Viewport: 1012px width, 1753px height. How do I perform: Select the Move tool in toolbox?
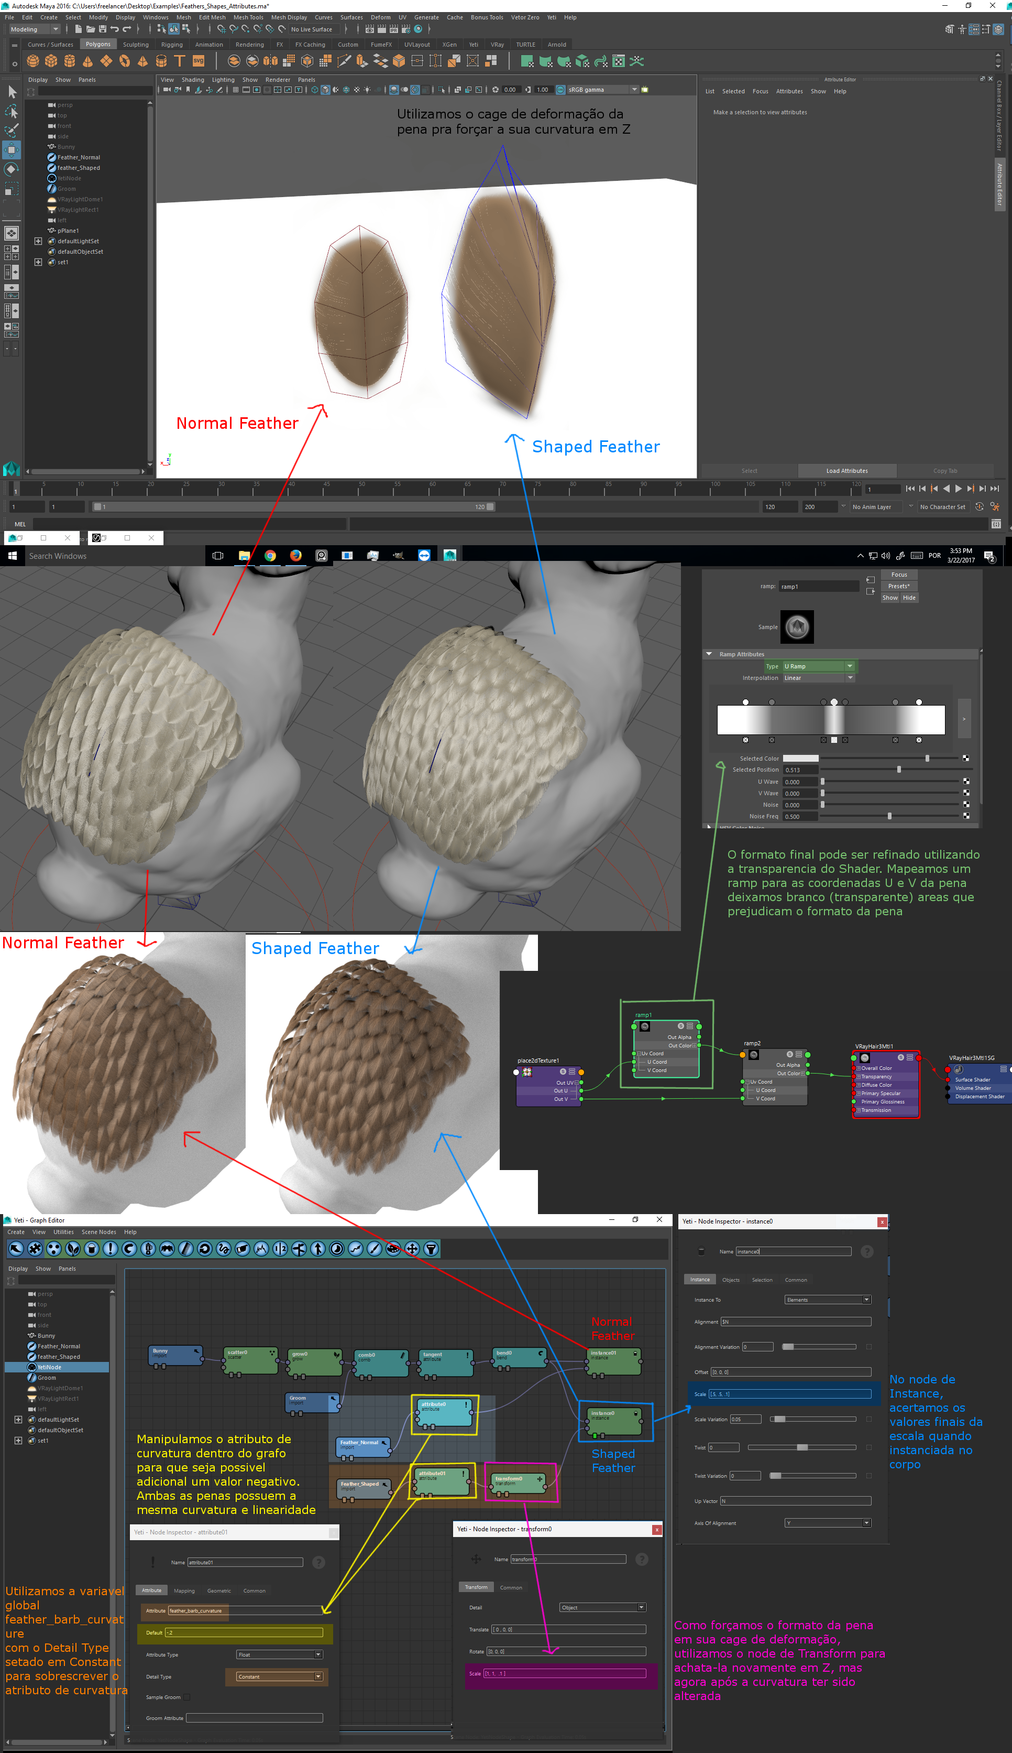coord(12,149)
